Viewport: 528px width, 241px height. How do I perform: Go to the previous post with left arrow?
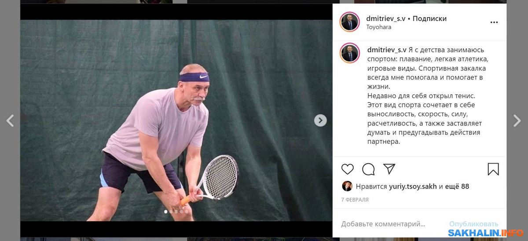[x=10, y=120]
